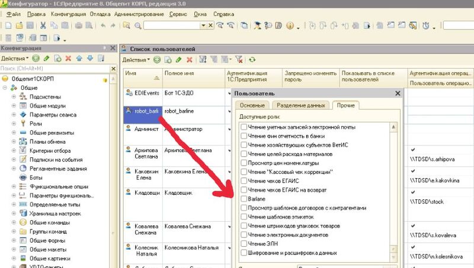
Task: Expand the Общие модули tree node
Action: [14, 106]
